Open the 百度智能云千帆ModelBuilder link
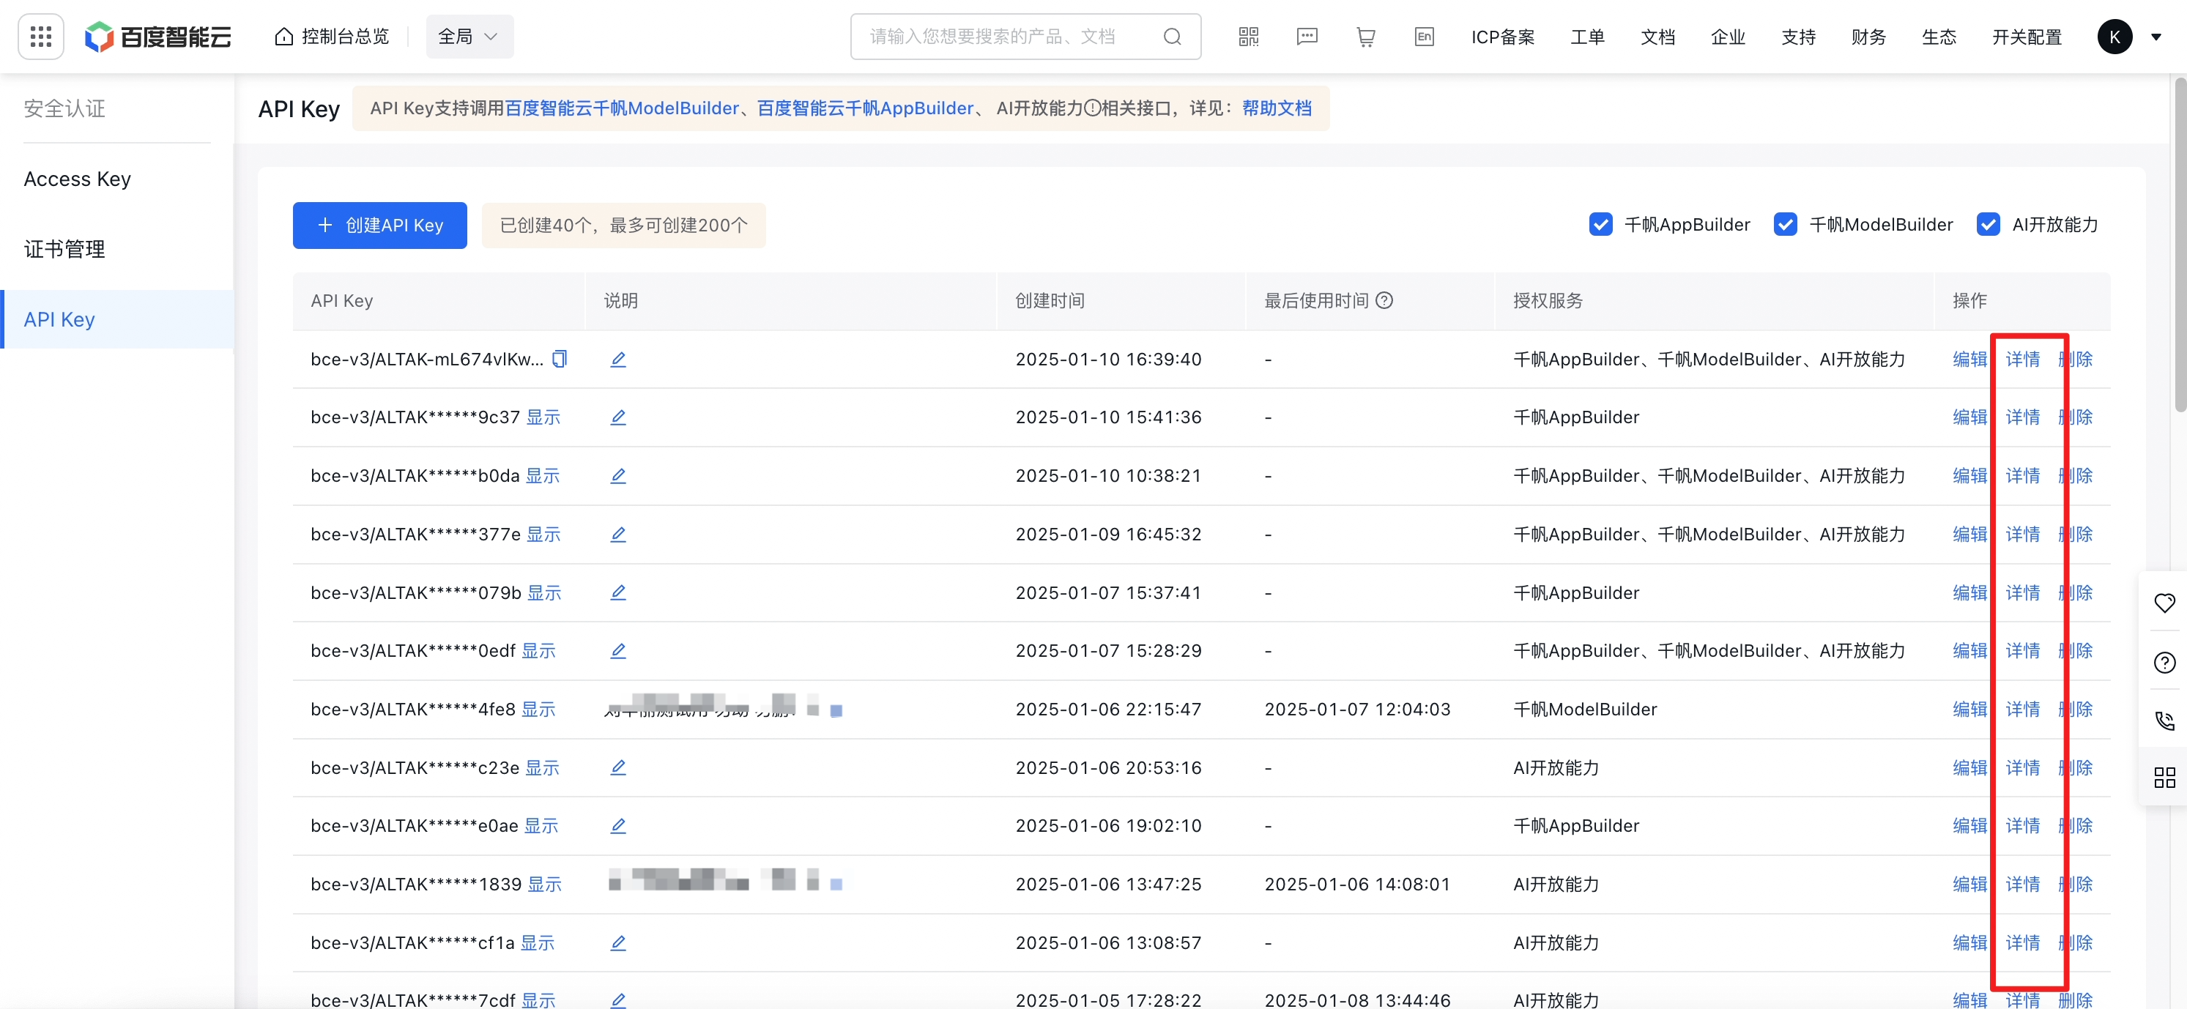The height and width of the screenshot is (1009, 2187). (x=623, y=108)
